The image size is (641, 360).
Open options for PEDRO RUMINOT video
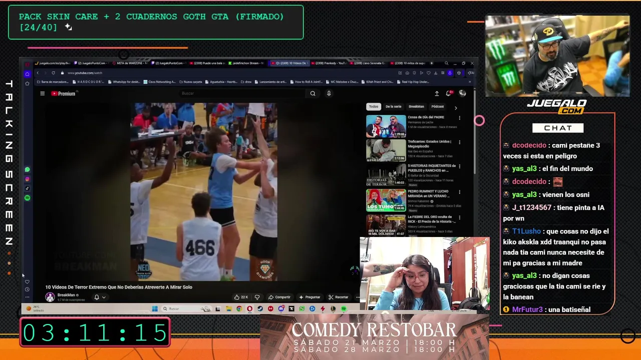click(459, 192)
